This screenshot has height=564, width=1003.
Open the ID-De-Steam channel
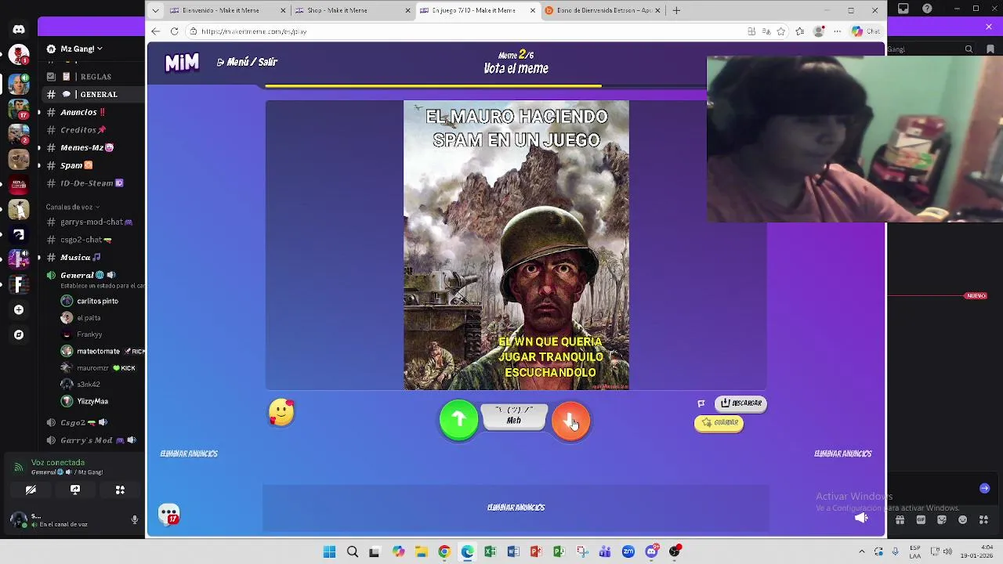click(94, 183)
